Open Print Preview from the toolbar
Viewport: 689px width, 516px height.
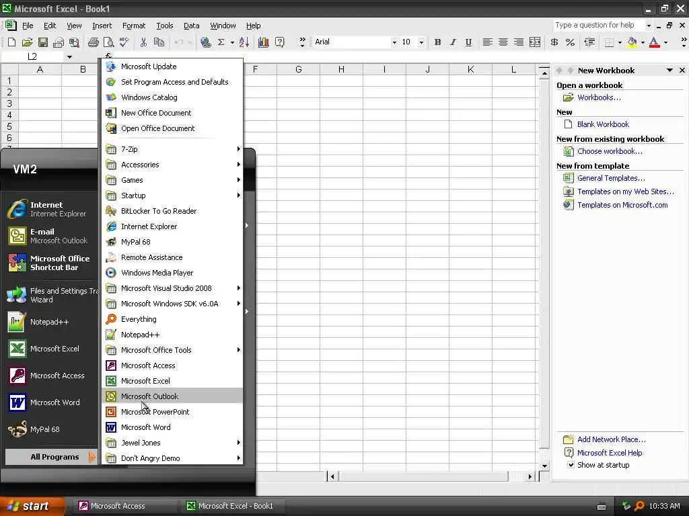pos(108,42)
